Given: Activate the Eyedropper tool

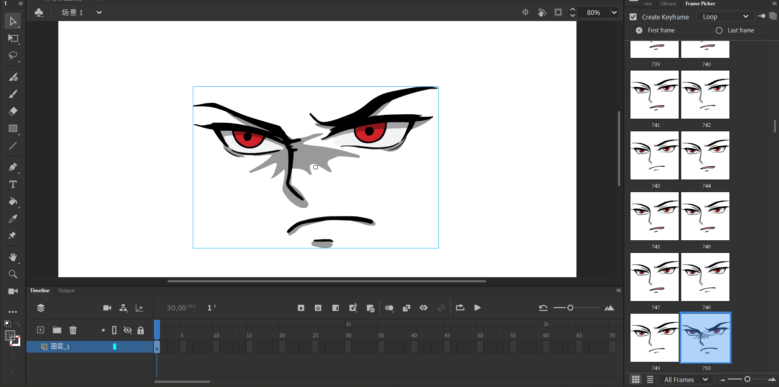Looking at the screenshot, I should [13, 219].
